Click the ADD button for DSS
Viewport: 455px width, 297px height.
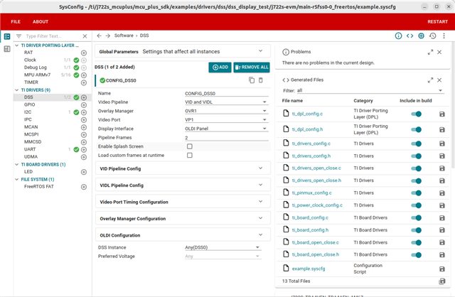pyautogui.click(x=220, y=67)
